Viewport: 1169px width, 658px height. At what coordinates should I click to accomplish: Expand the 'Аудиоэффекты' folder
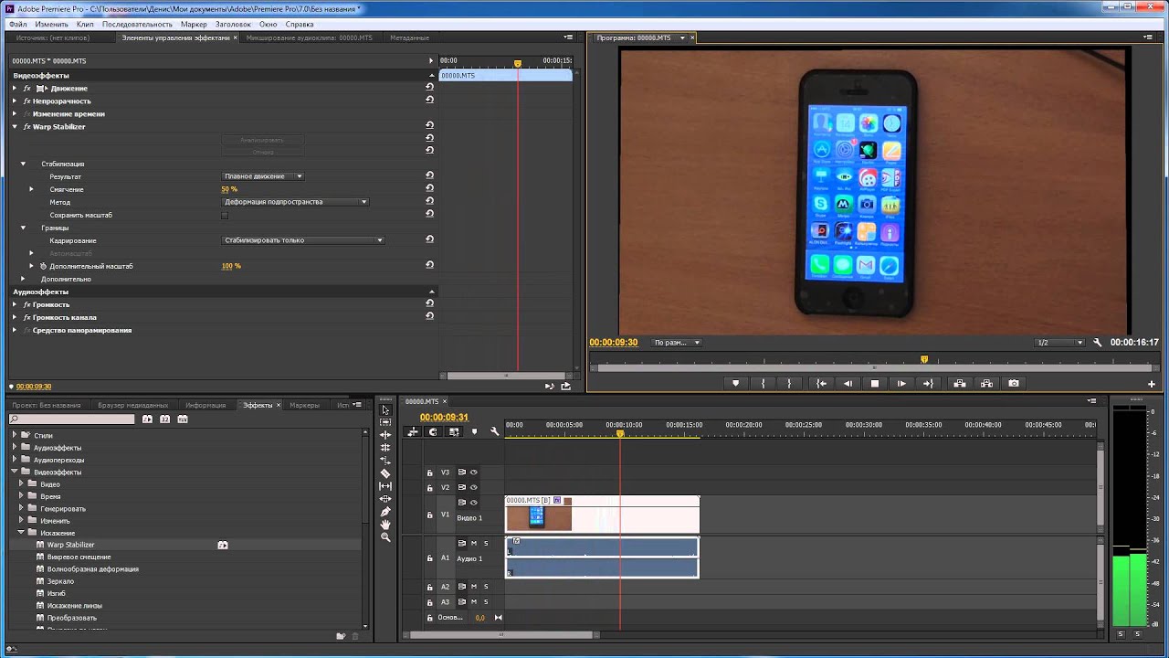click(15, 448)
